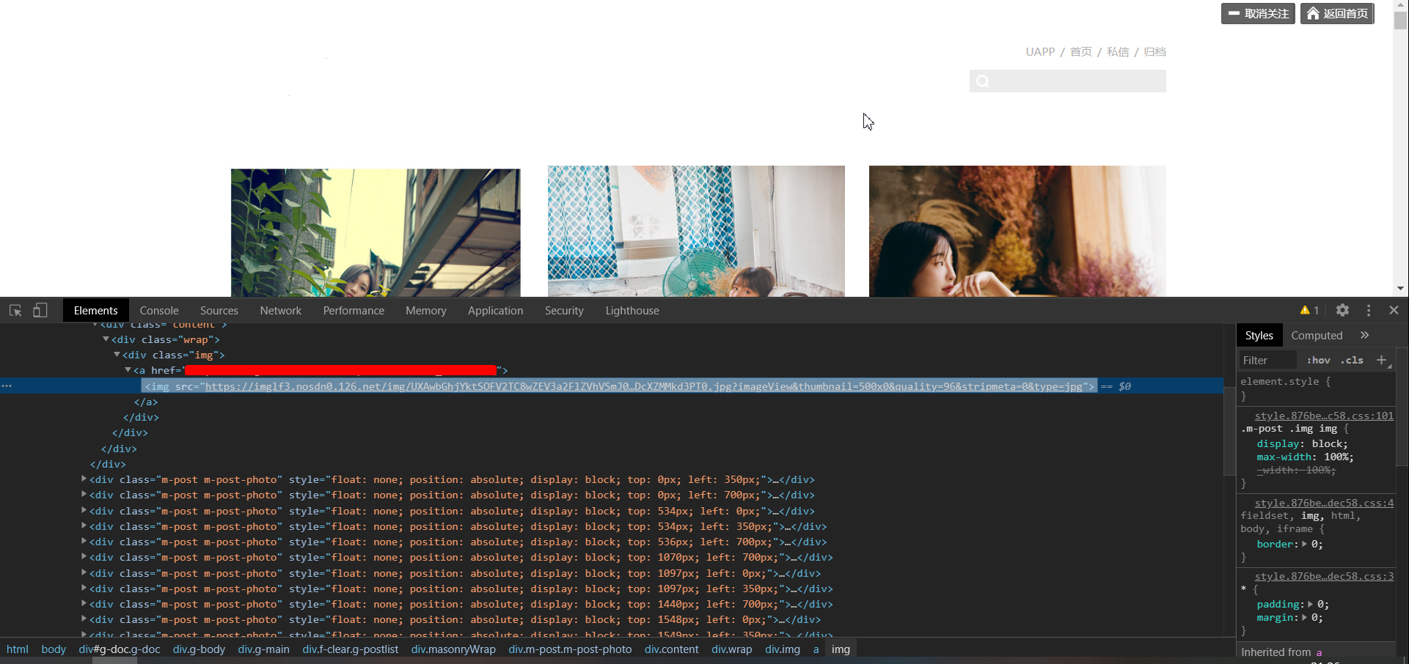Expand the padding shorthand property triangle
The width and height of the screenshot is (1409, 664).
[x=1310, y=604]
